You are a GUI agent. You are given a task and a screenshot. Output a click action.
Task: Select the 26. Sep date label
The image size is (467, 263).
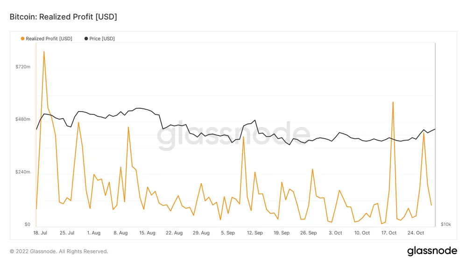(x=309, y=233)
